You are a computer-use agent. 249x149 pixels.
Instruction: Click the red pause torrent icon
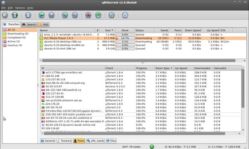tap(52, 15)
